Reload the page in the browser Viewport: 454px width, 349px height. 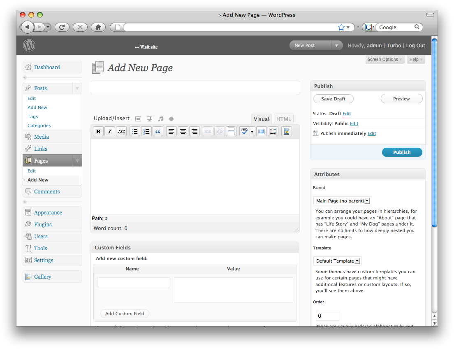click(62, 27)
